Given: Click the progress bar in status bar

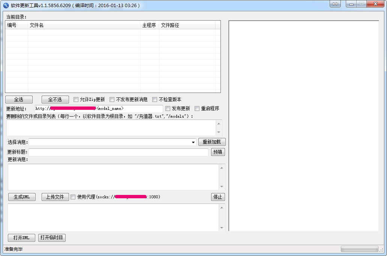Looking at the screenshot, I should tap(359, 249).
